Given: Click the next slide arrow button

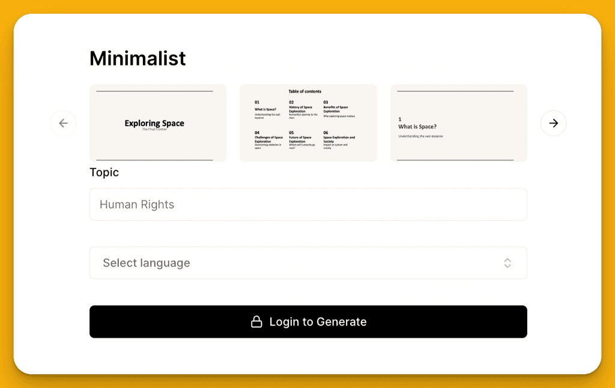Looking at the screenshot, I should coord(553,123).
